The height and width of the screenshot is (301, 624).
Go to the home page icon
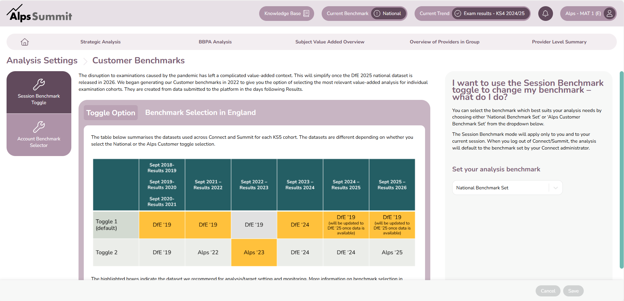[25, 42]
